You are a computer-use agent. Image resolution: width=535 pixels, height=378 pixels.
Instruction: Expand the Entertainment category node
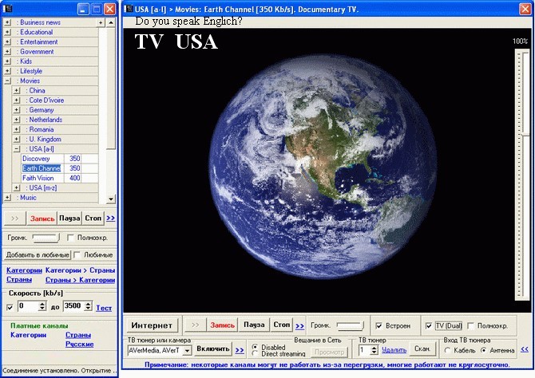point(7,42)
